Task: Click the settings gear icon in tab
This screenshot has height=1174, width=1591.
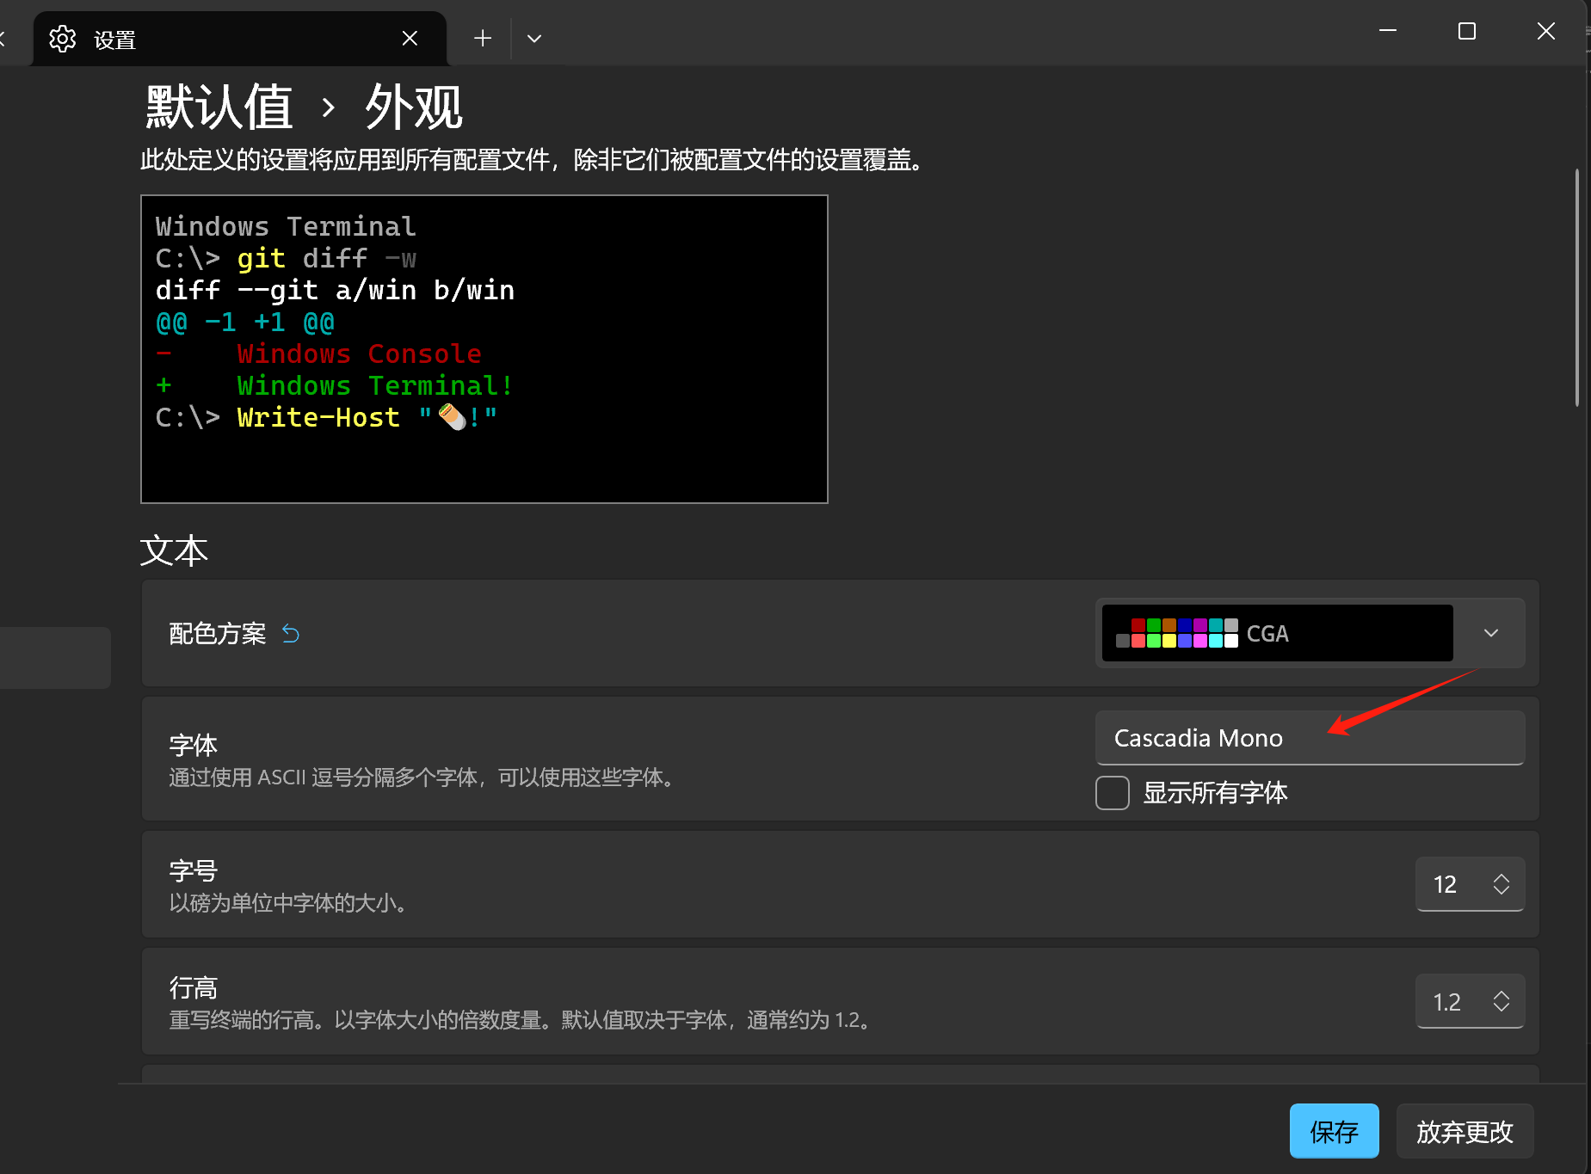Action: (63, 39)
